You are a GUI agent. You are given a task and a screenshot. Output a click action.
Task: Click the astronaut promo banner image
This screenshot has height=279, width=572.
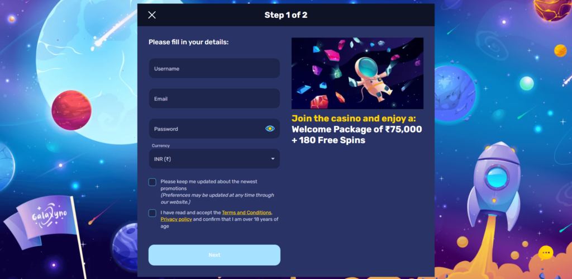coord(357,73)
